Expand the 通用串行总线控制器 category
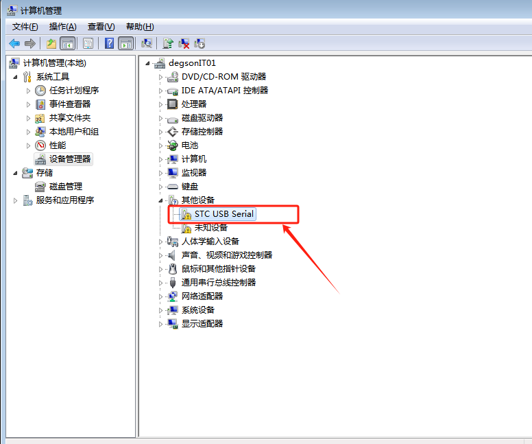This screenshot has width=532, height=444. 160,283
